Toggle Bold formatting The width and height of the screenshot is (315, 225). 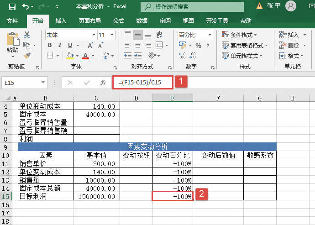tap(50, 45)
